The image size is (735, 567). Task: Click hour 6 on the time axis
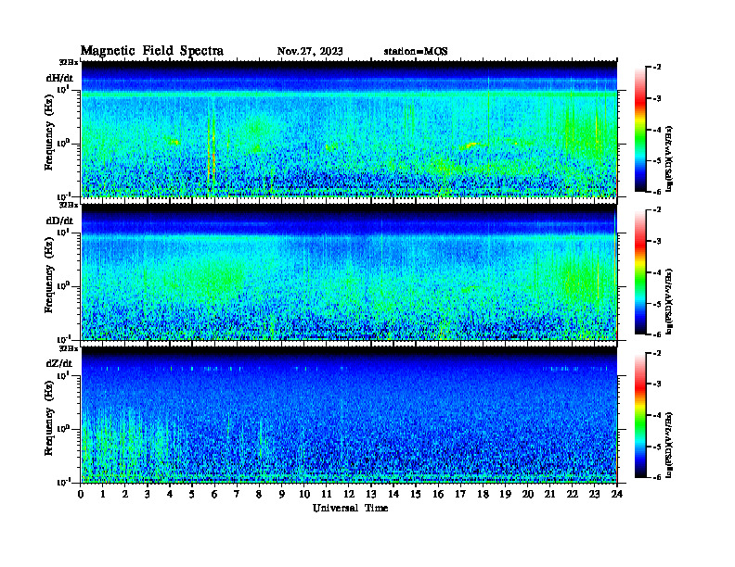[214, 495]
